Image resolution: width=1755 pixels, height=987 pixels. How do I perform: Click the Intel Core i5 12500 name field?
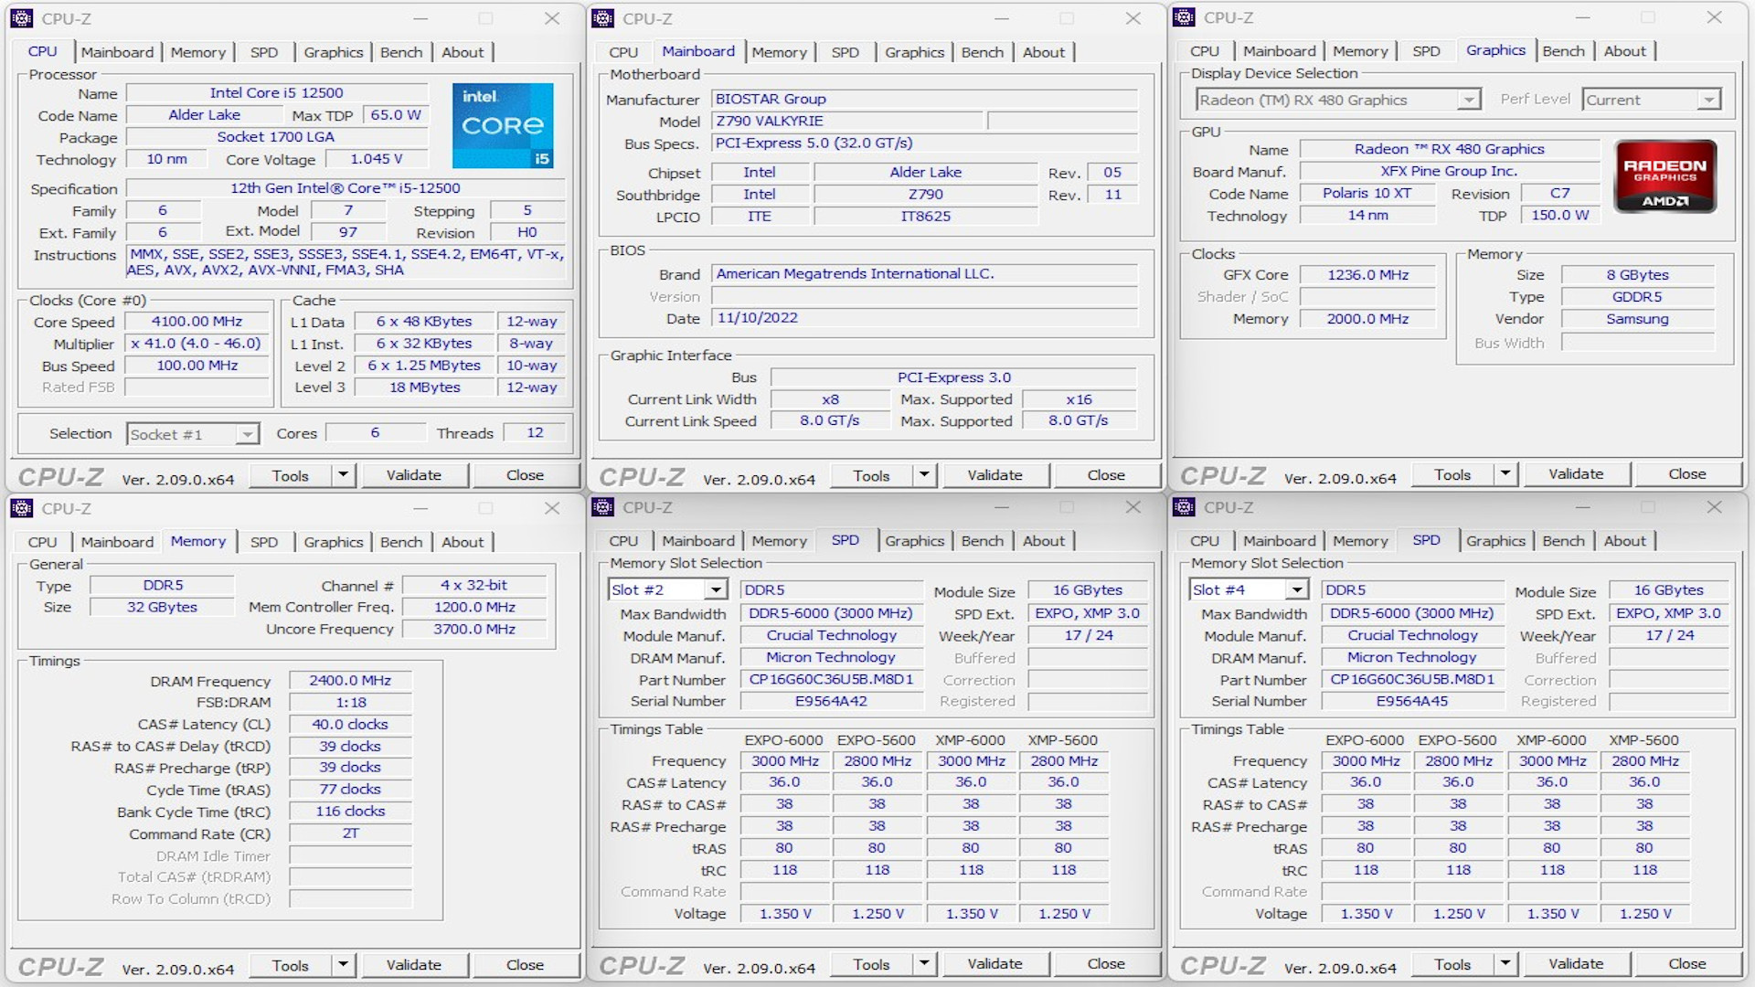276,93
